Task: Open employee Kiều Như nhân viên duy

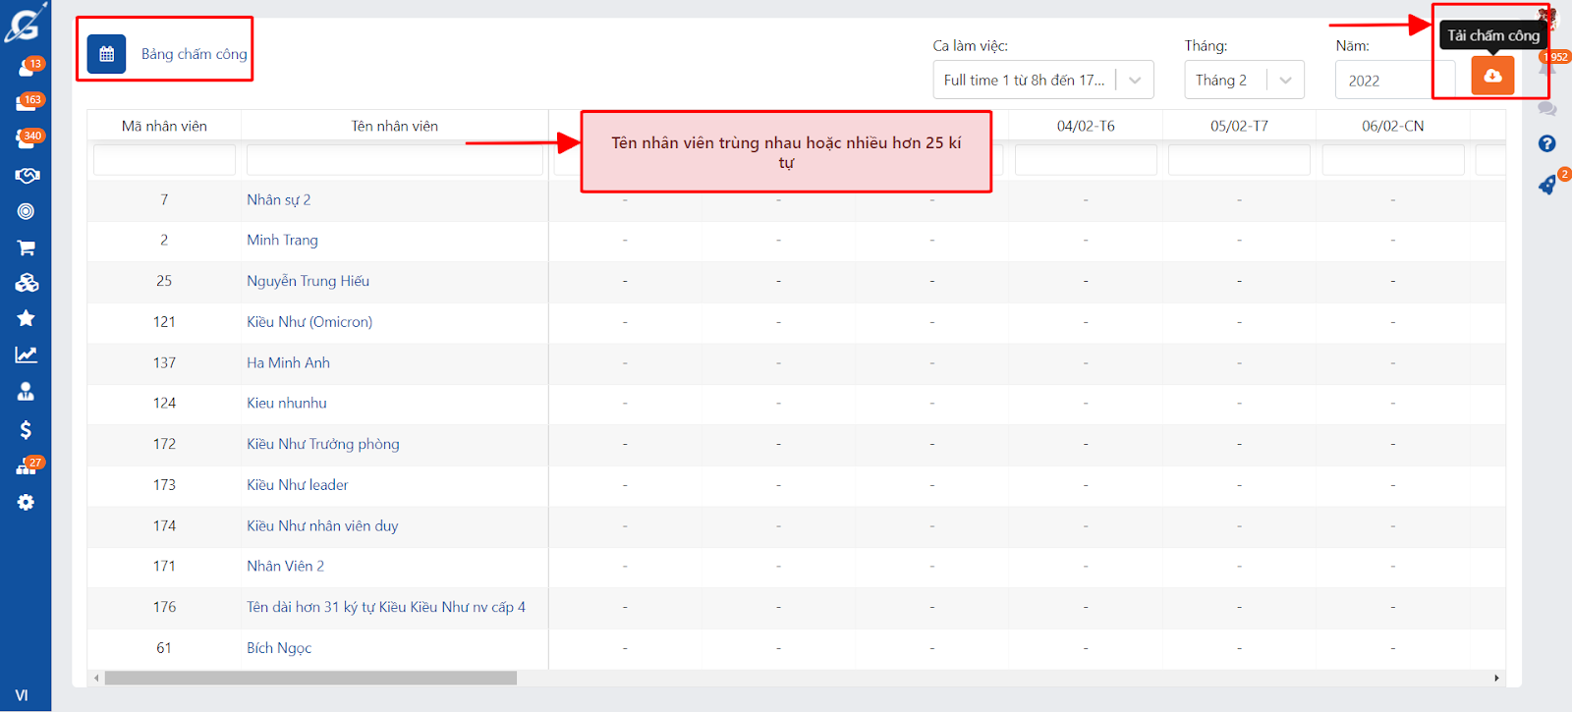Action: point(322,526)
